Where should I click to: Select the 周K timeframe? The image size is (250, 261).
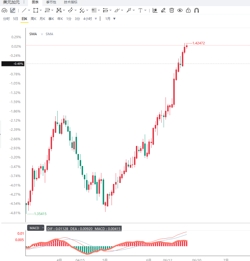(x=33, y=19)
